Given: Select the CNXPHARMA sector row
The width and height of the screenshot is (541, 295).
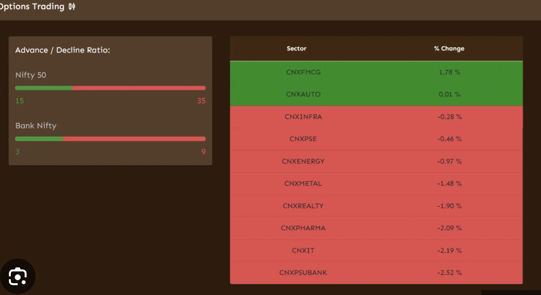Looking at the screenshot, I should pyautogui.click(x=303, y=228).
